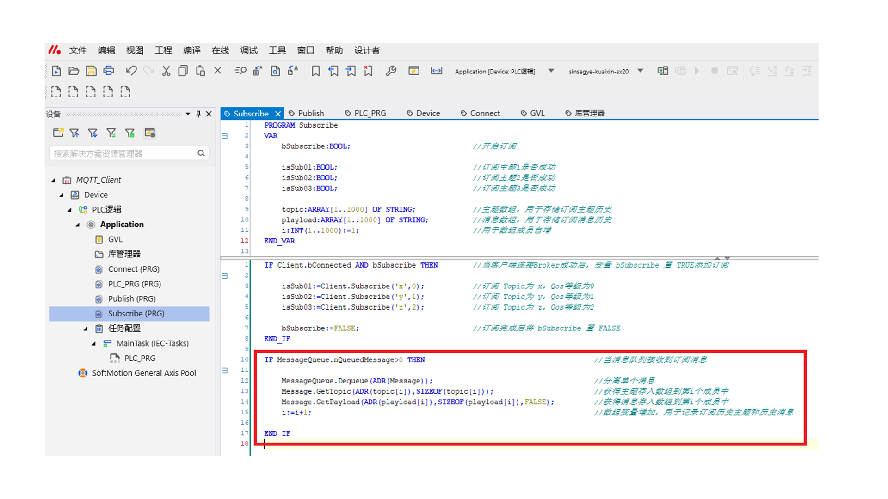888x499 pixels.
Task: Paste from clipboard with the paste icon
Action: pos(200,71)
